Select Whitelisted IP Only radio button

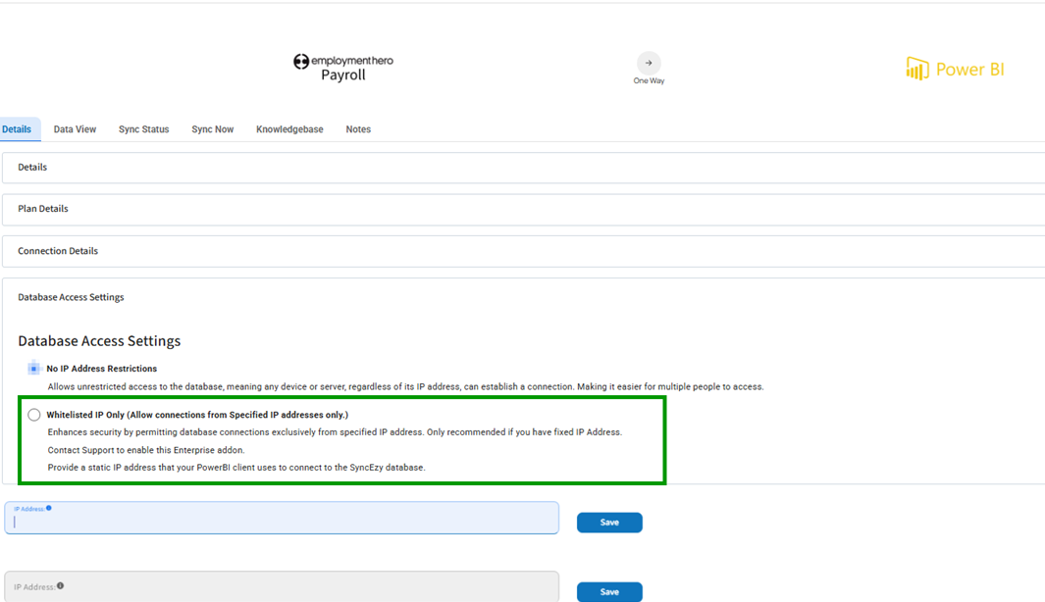34,415
